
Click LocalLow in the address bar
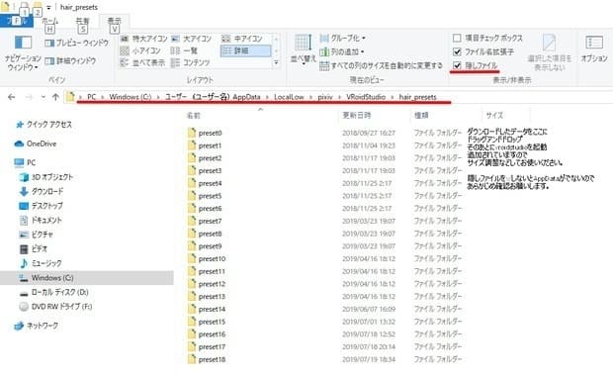pos(289,97)
